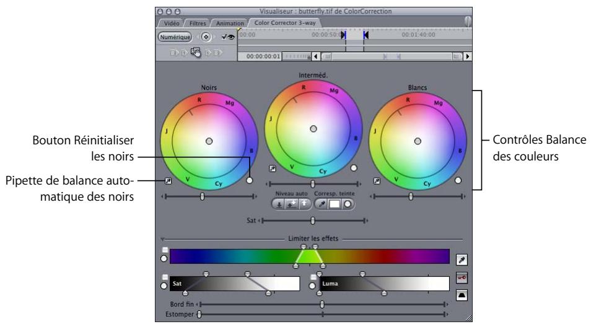Click the copy filter icon labeled 1 right of the hand
This screenshot has height=324, width=591.
208,53
